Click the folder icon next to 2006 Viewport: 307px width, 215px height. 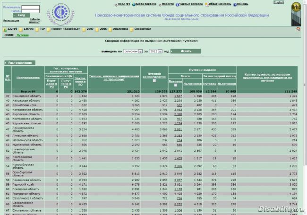(x=97, y=30)
